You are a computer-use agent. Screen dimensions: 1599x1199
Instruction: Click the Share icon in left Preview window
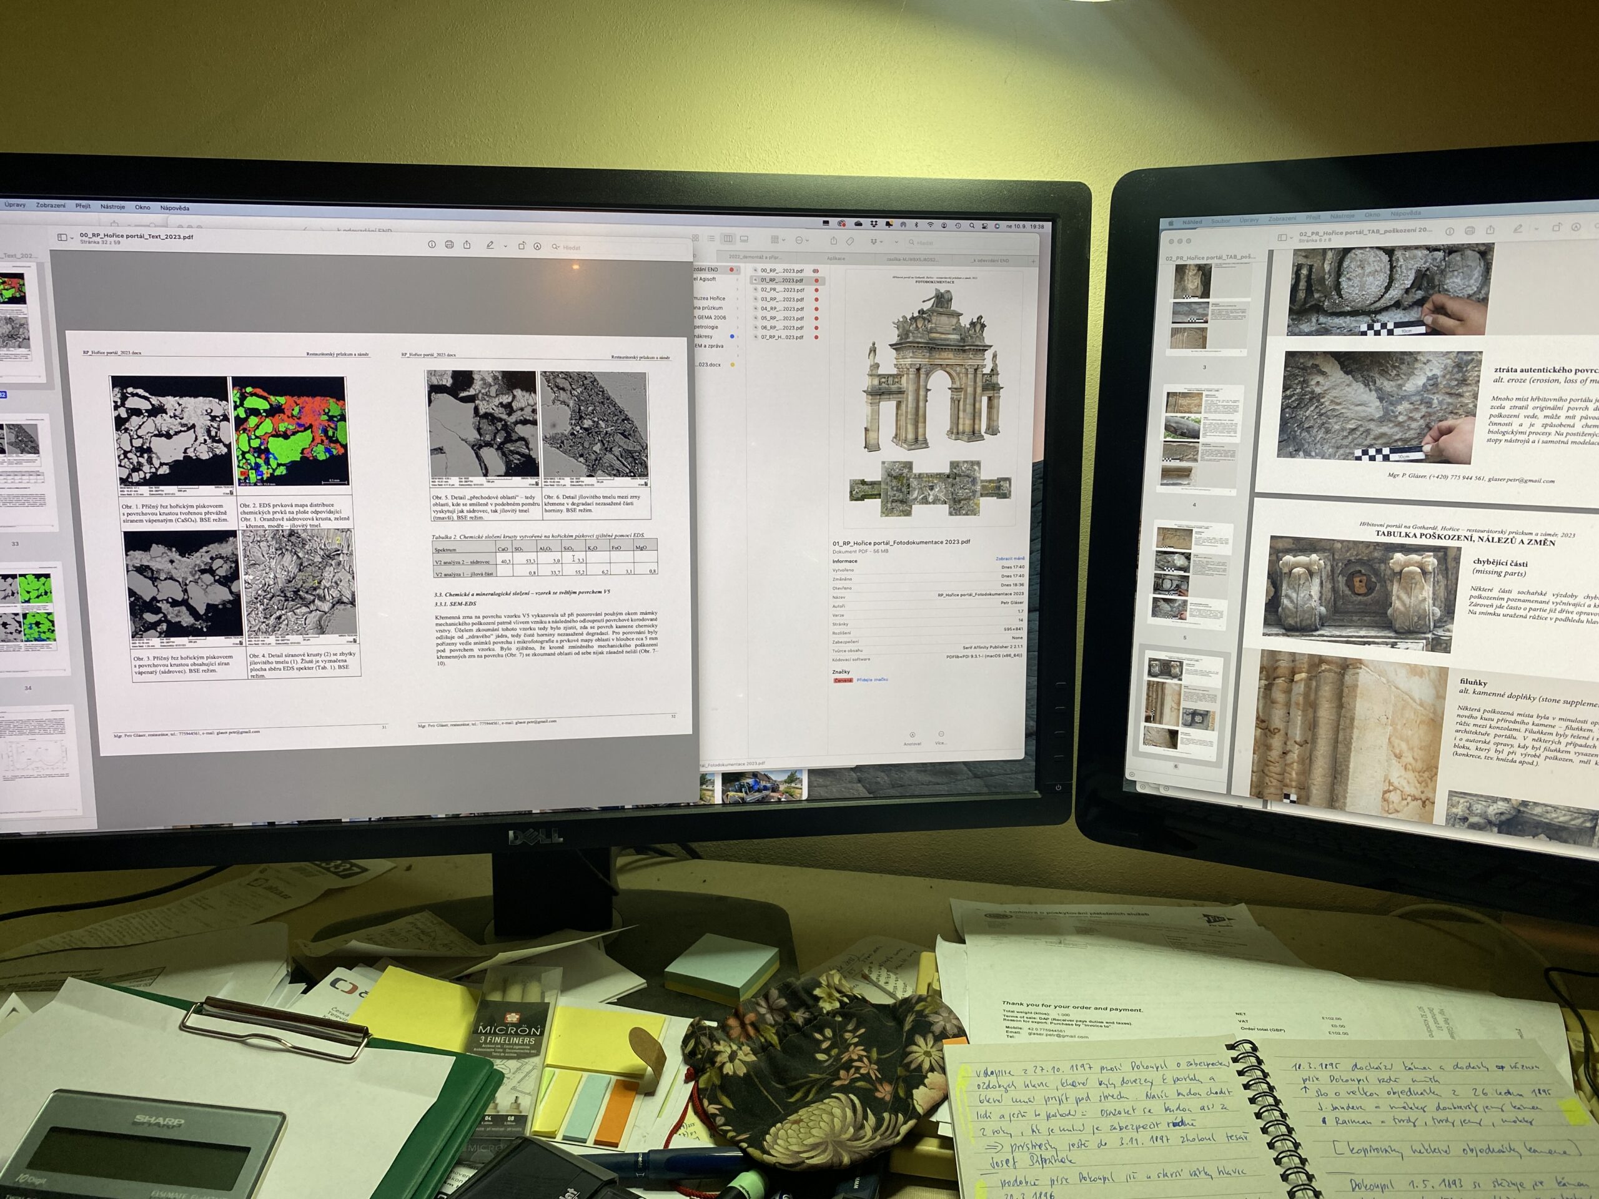pyautogui.click(x=467, y=244)
